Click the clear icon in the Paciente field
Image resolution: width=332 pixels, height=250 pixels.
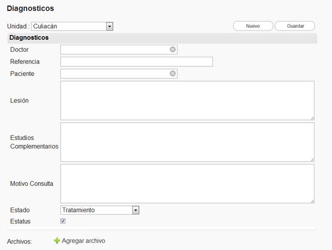[172, 74]
